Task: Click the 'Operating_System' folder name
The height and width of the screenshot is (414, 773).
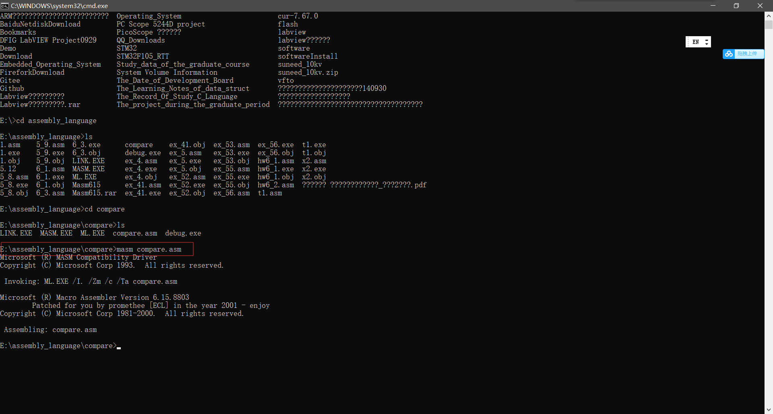Action: point(149,16)
